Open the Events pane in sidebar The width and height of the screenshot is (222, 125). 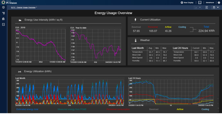pos(3,13)
